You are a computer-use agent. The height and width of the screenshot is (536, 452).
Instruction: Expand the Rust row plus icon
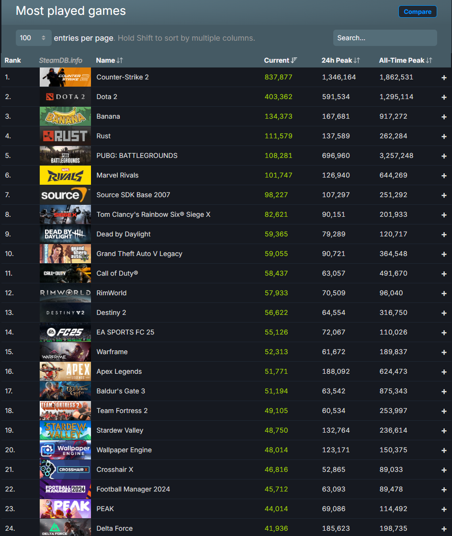(x=444, y=136)
